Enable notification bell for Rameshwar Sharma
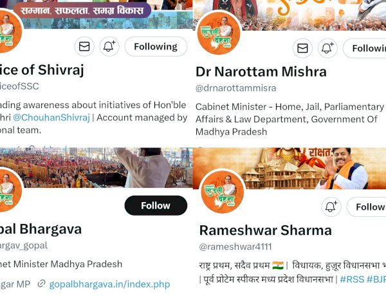This screenshot has height=296, width=386. 331,207
